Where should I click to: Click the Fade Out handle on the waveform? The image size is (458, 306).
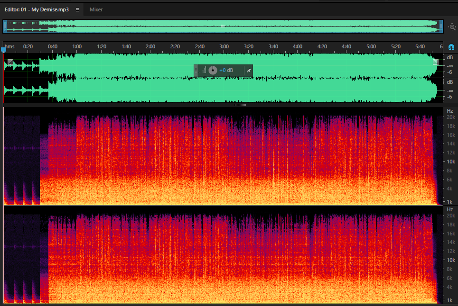pos(436,62)
